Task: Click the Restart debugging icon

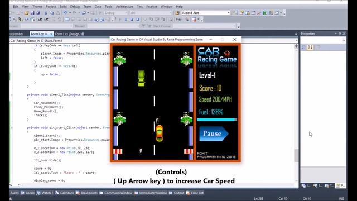Action: pos(138,20)
